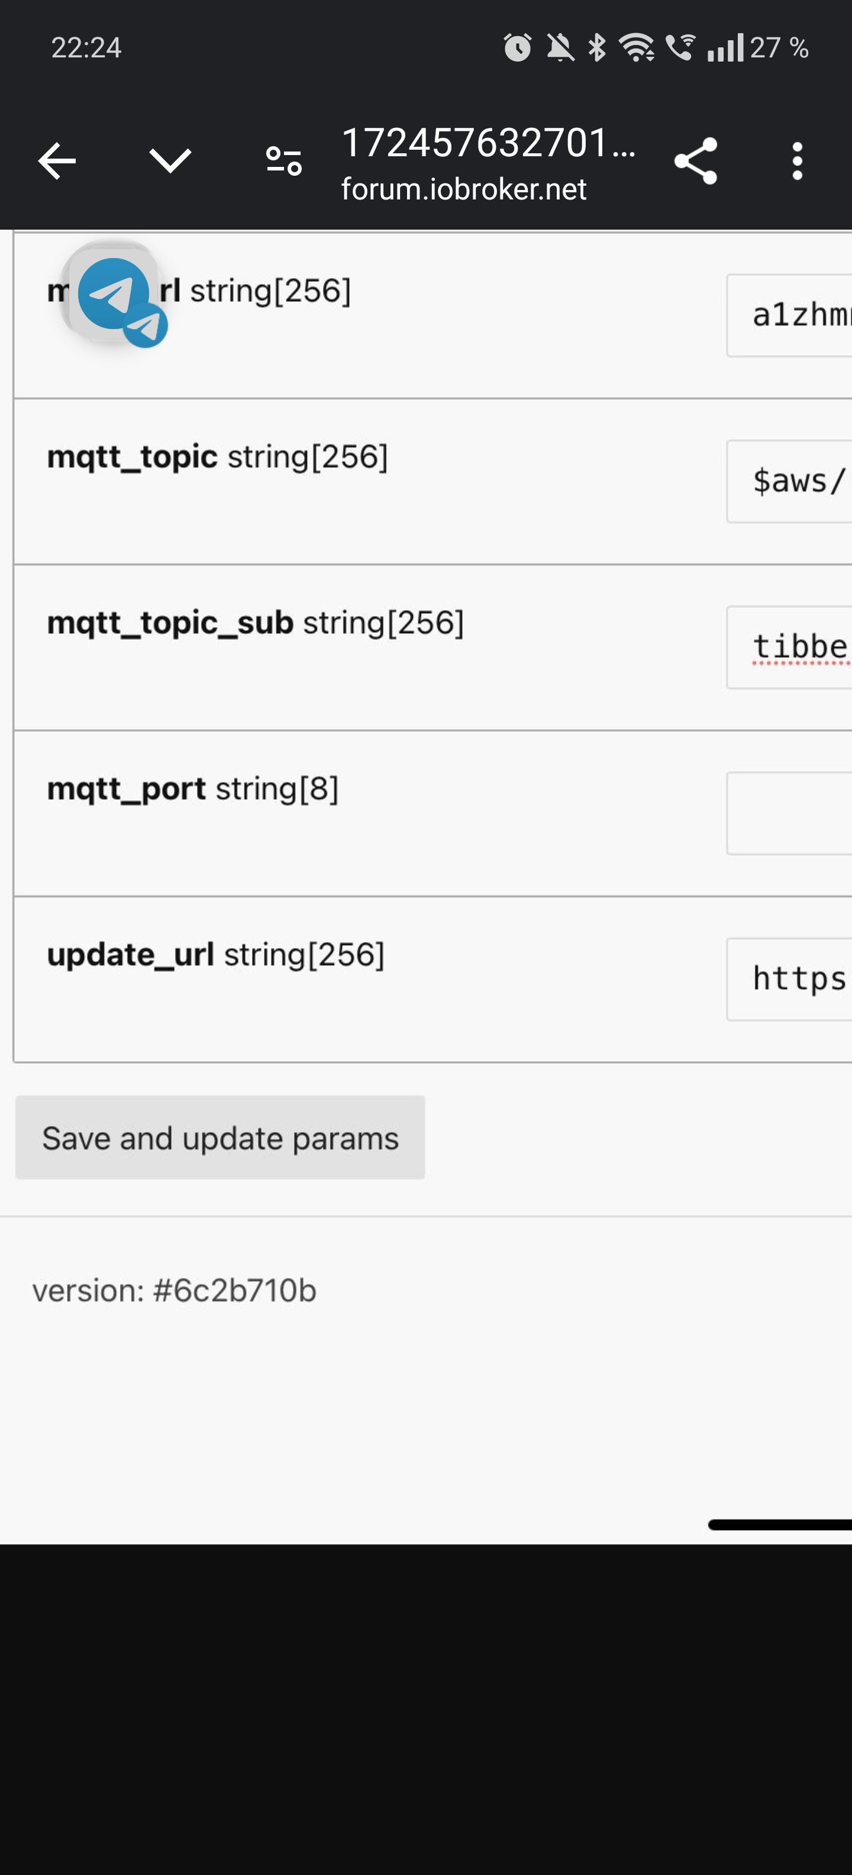
Task: Click the empty mqtt_port input field
Action: (789, 813)
